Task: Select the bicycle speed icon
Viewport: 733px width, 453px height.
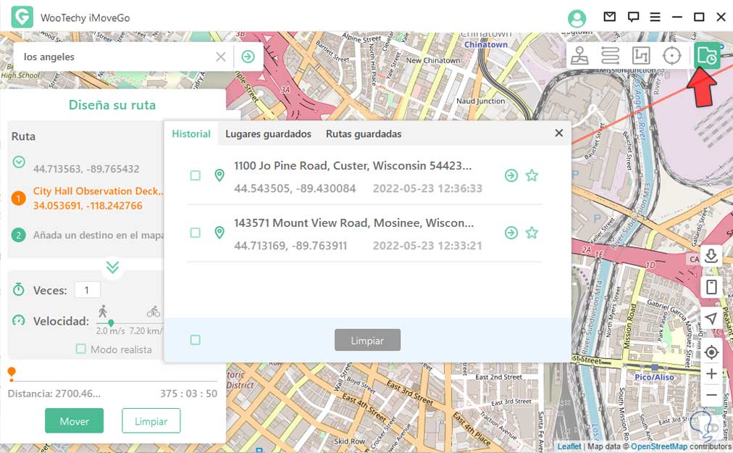Action: [x=154, y=312]
